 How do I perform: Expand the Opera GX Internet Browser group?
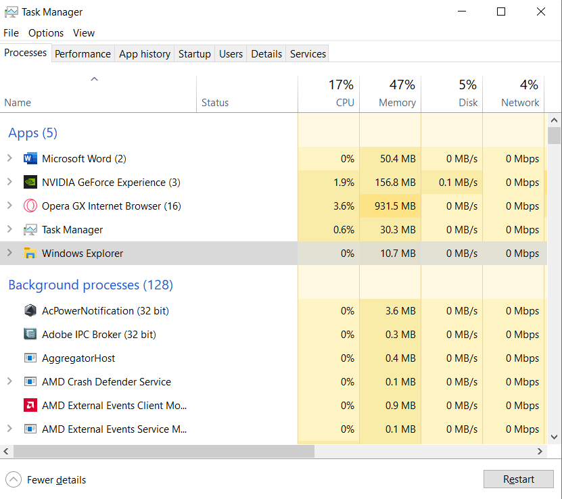[9, 206]
